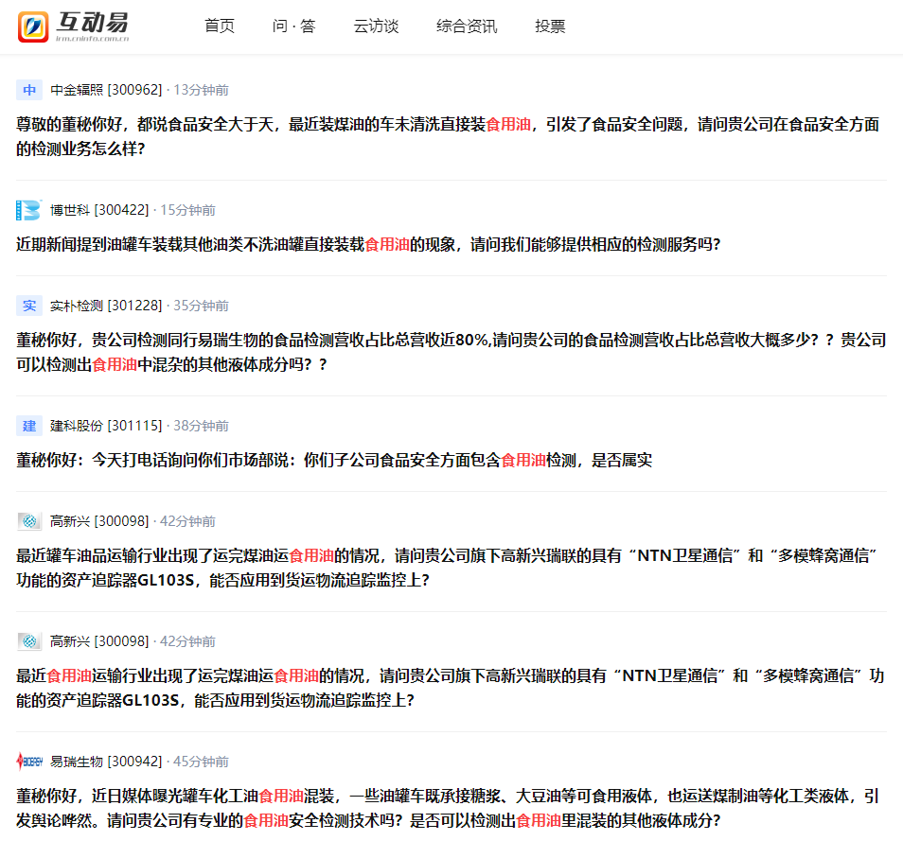Click the 建科股份 avatar icon
Screen dimensions: 903x841
pyautogui.click(x=28, y=426)
